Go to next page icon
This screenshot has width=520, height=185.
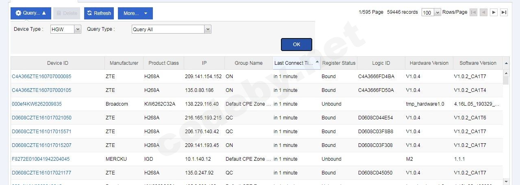click(x=494, y=12)
